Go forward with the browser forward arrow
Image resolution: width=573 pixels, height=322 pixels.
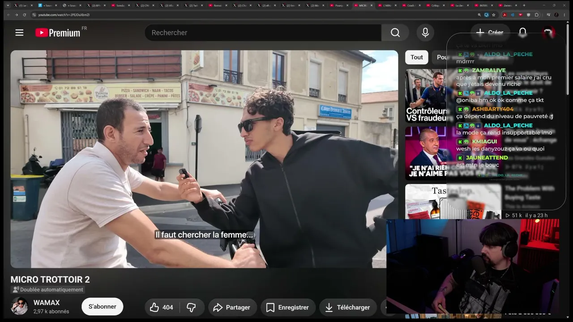[17, 15]
